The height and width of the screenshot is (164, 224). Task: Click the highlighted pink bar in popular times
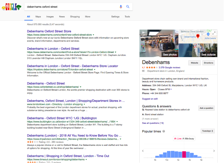coord(184,154)
